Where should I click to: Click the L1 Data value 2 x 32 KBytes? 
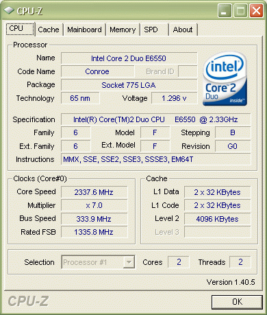(x=218, y=192)
